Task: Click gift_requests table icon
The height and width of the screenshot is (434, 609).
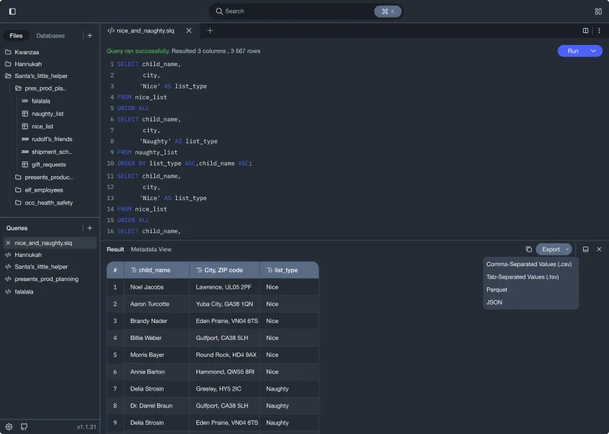Action: 25,164
